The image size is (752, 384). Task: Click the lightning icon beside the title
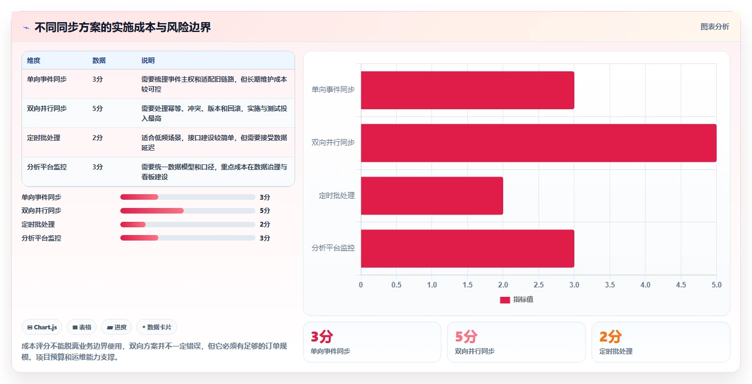pyautogui.click(x=26, y=28)
